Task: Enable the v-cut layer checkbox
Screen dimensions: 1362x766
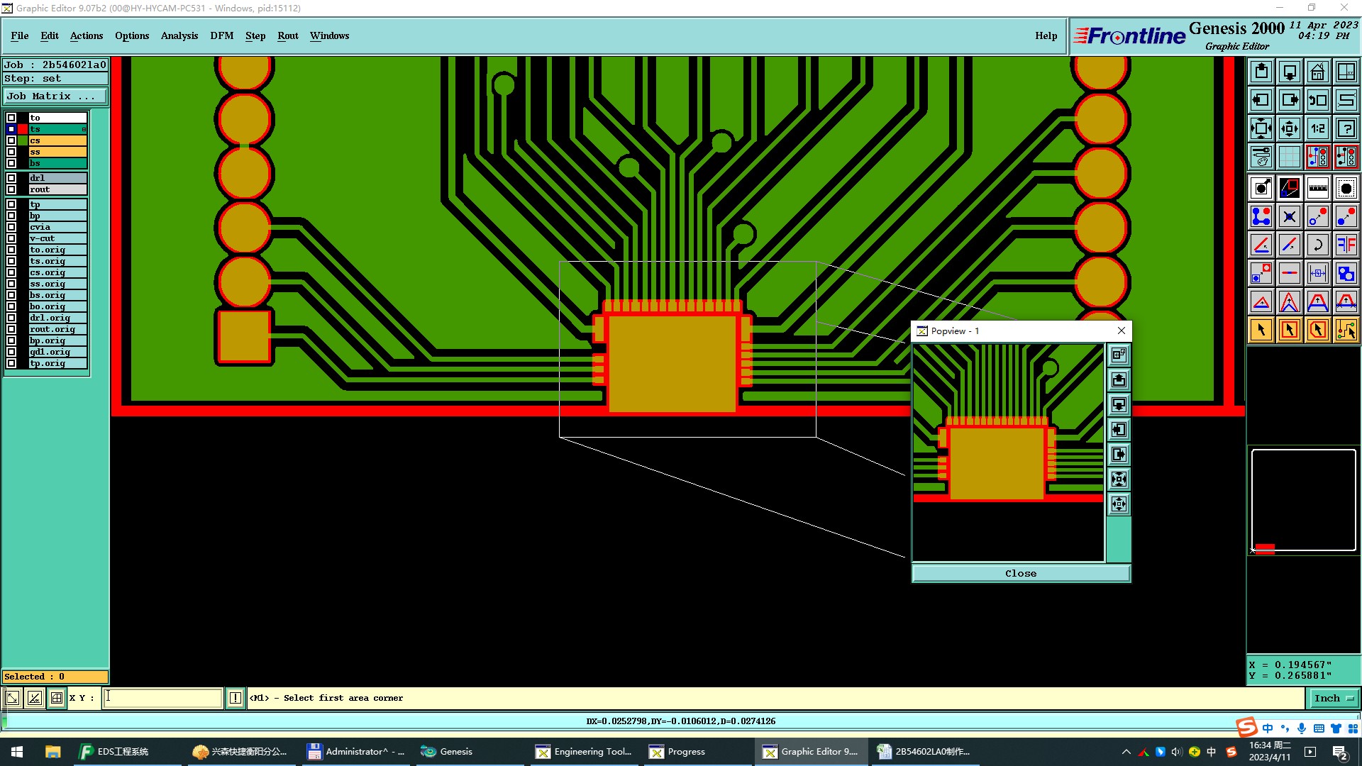Action: pos(11,238)
